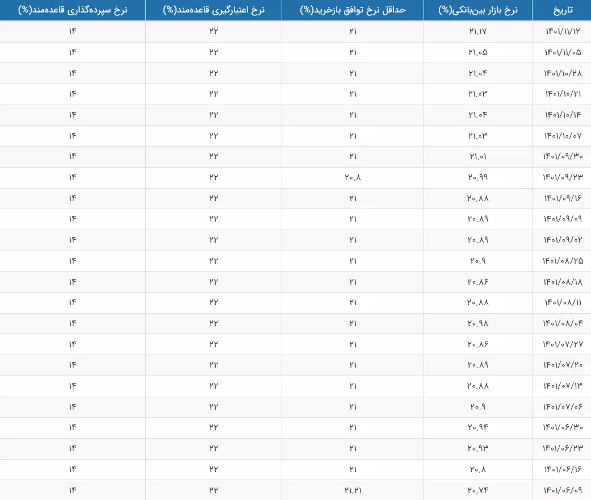The image size is (591, 500).
Task: Click the ۲۰.۸۸ rate in the ۱۴۰۱/۰۷/۱۳ row
Action: tap(478, 386)
